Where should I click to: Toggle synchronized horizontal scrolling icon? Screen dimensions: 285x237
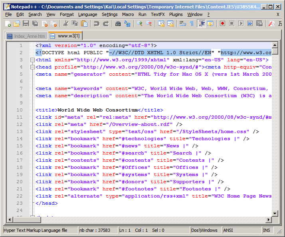[x=170, y=24]
